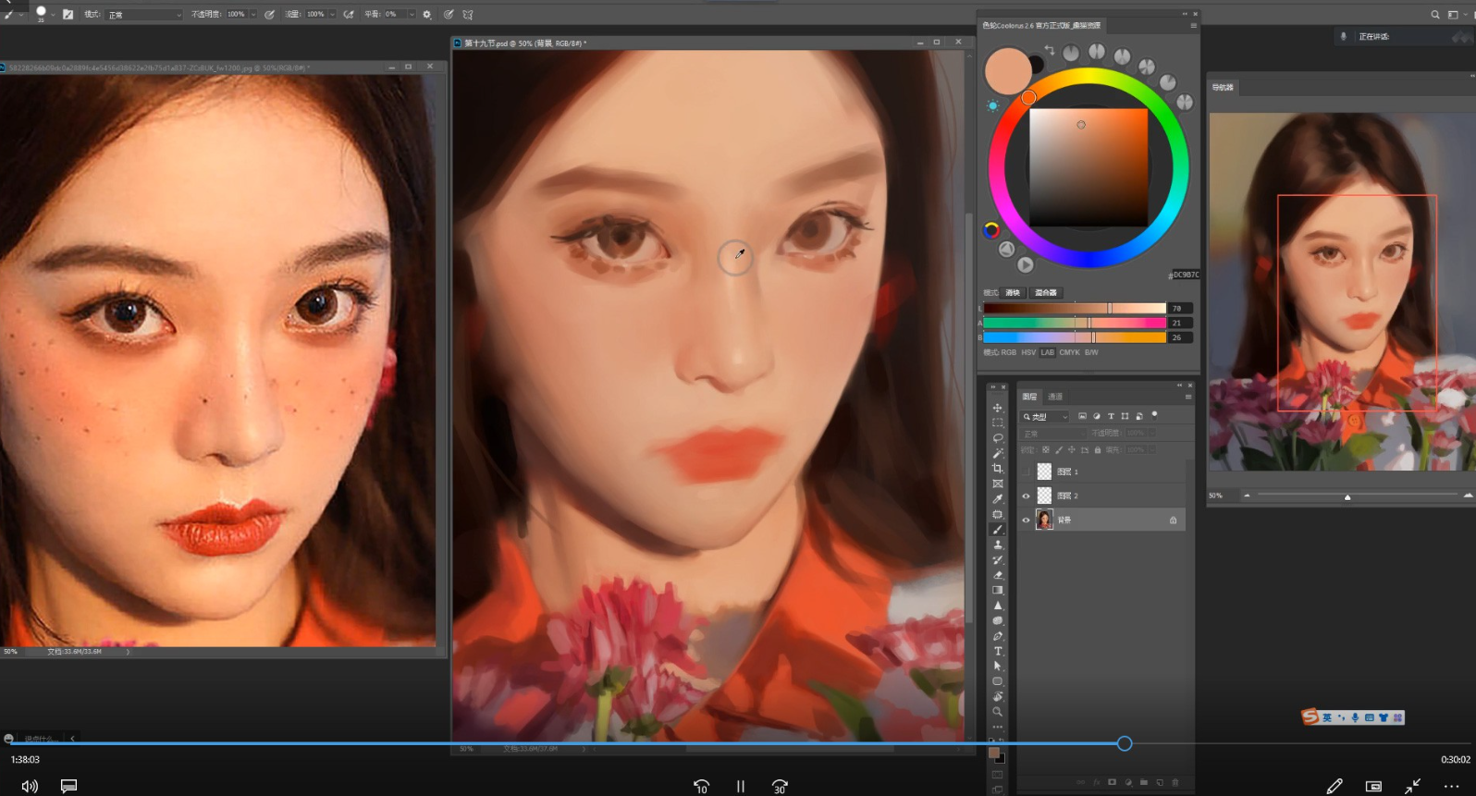
Task: Select the Eyedropper tool in toolbox
Action: click(x=997, y=499)
